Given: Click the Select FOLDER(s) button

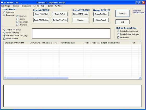Looking at the screenshot, I should coord(41,14).
